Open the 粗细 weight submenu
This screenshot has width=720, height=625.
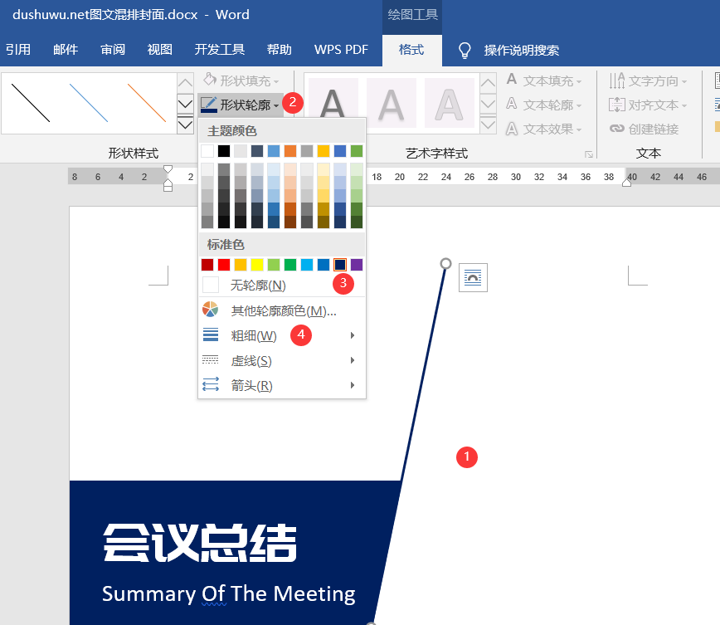281,335
